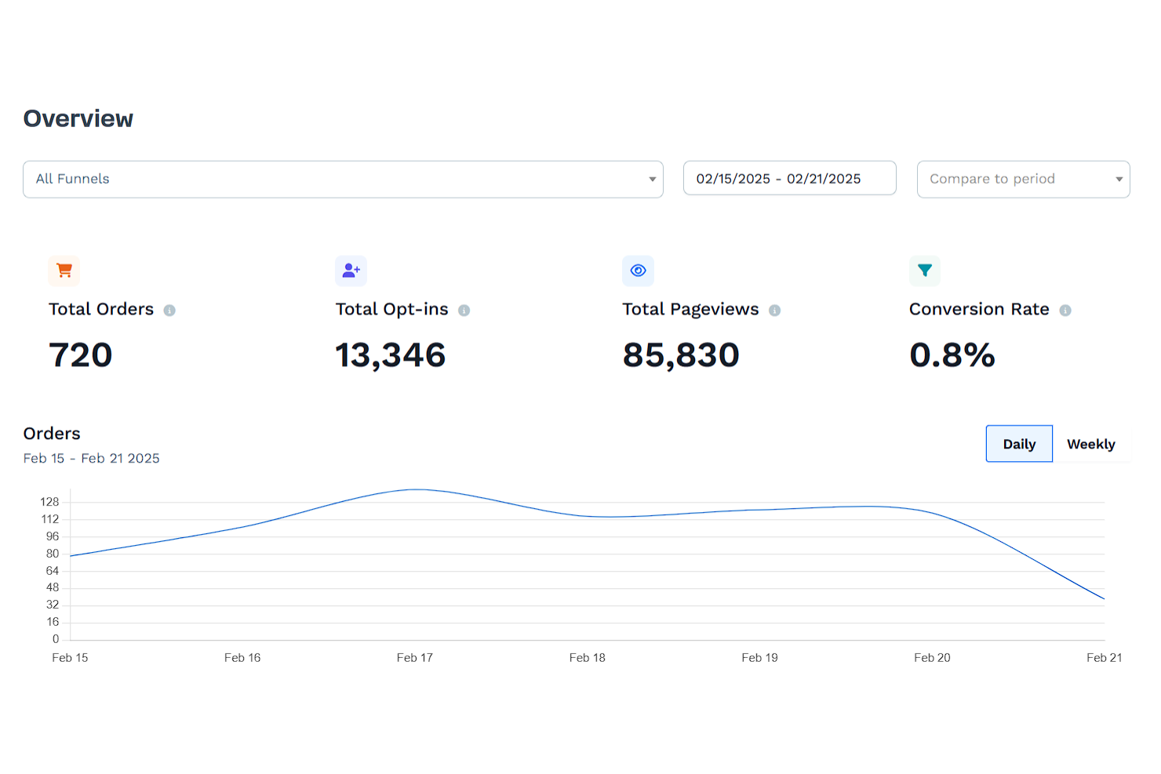Image resolution: width=1161 pixels, height=774 pixels.
Task: Click the Total Orders value 720
Action: click(x=80, y=354)
